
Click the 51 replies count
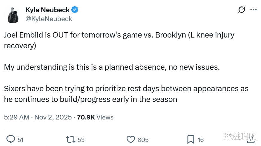20,139
